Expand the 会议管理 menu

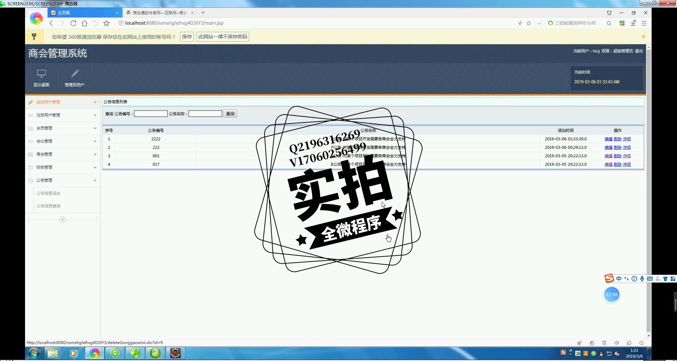click(63, 141)
